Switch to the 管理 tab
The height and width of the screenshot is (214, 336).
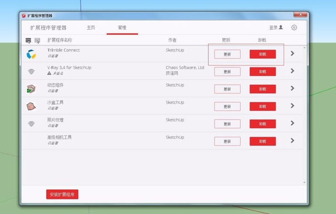click(x=122, y=27)
